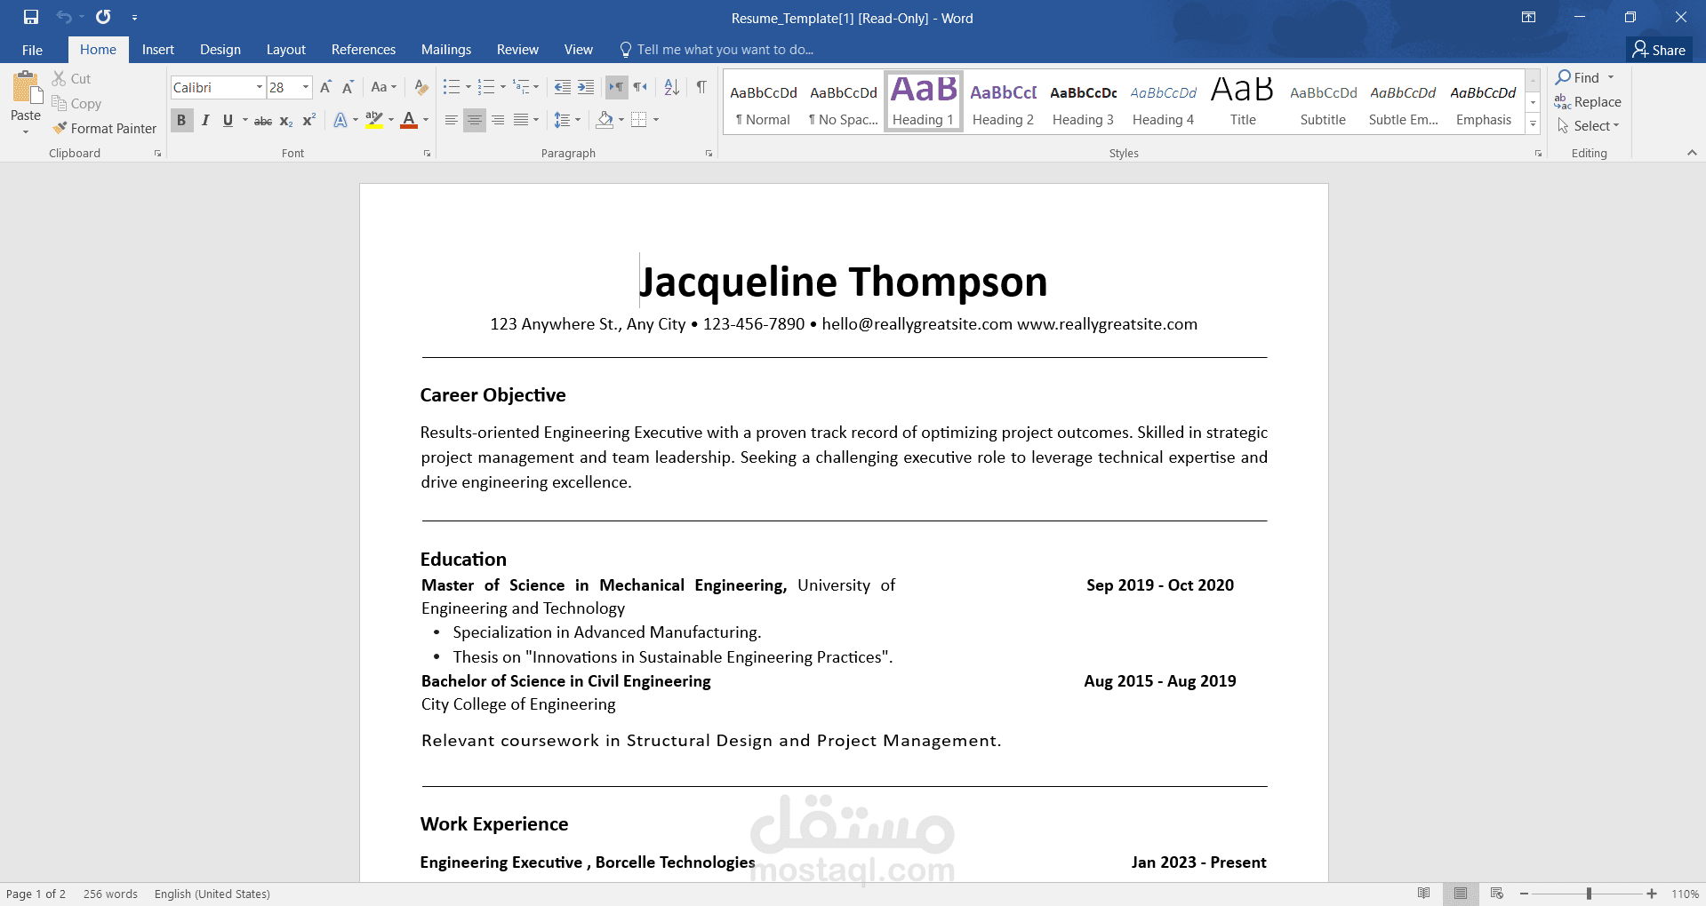Click the Format Painter brush
Viewport: 1706px width, 906px height.
click(104, 129)
